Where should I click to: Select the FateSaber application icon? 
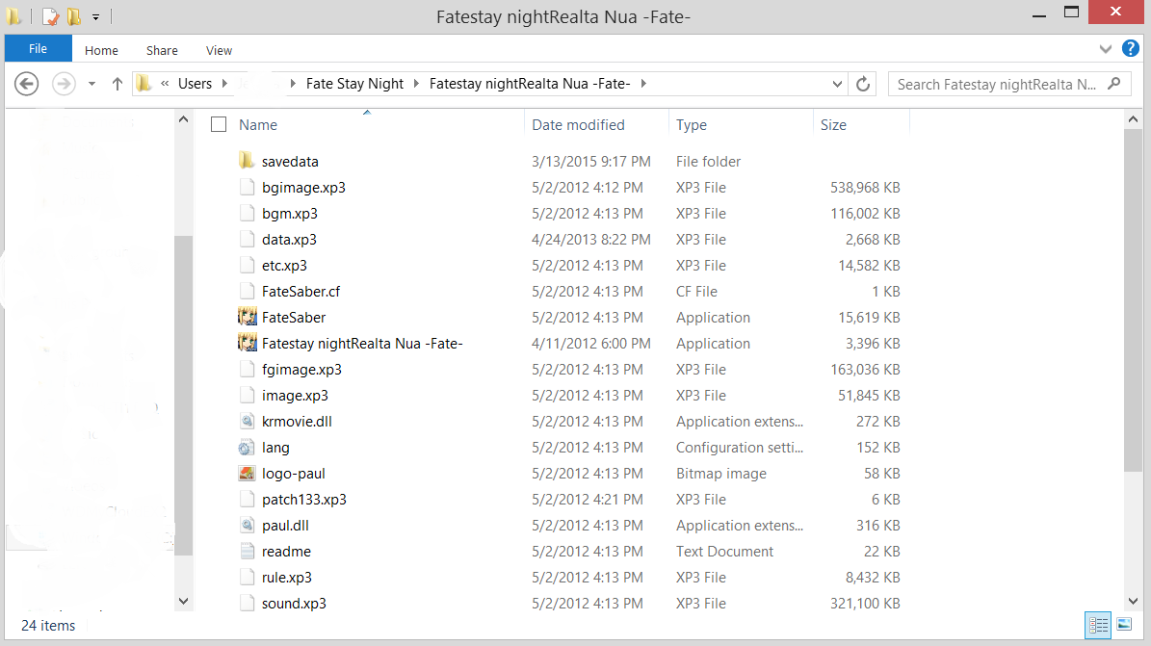coord(248,317)
